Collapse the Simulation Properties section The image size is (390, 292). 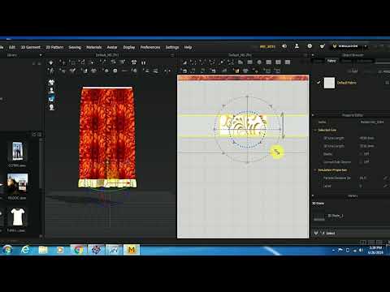point(315,170)
